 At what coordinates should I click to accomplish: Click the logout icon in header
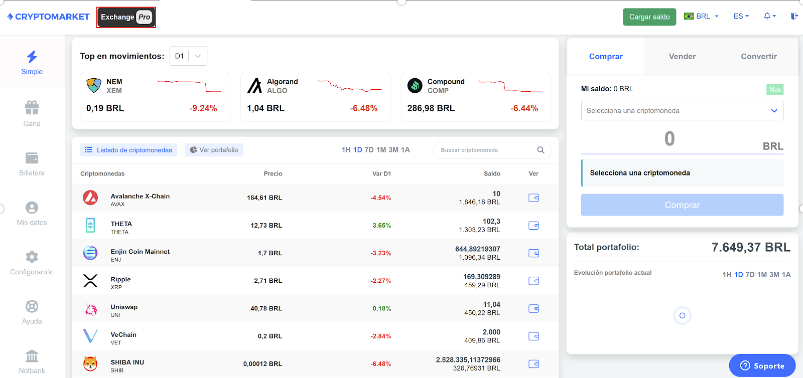coord(794,16)
